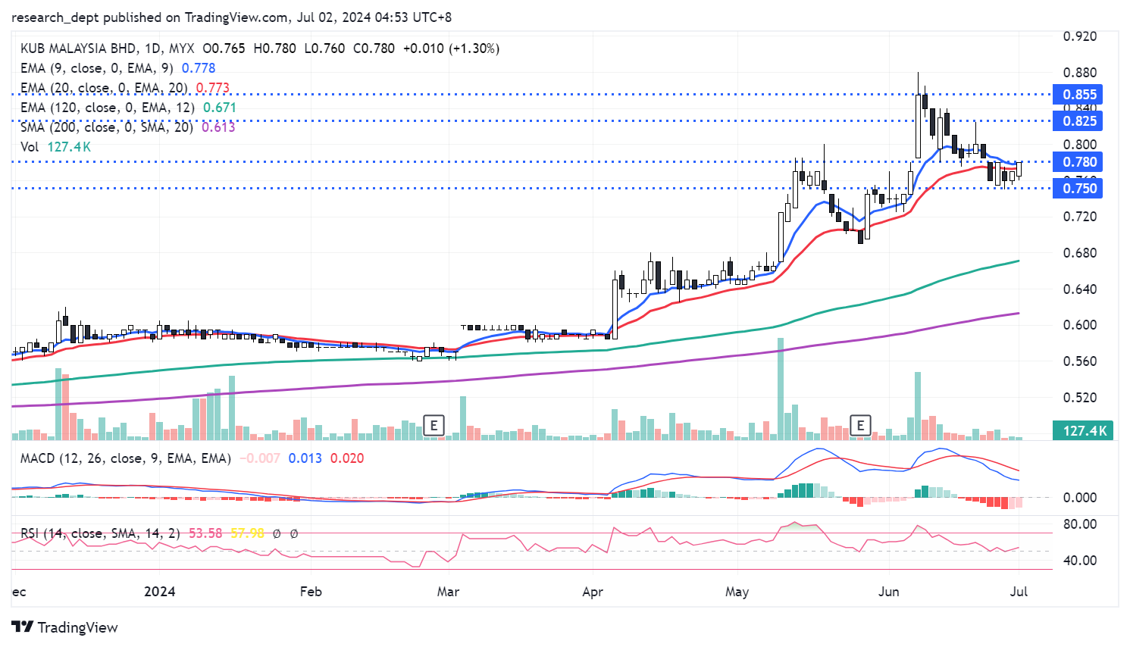This screenshot has height=647, width=1130.
Task: Click the Apr label on time axis
Action: pos(593,592)
